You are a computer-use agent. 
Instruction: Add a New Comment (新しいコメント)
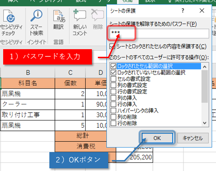(80, 23)
